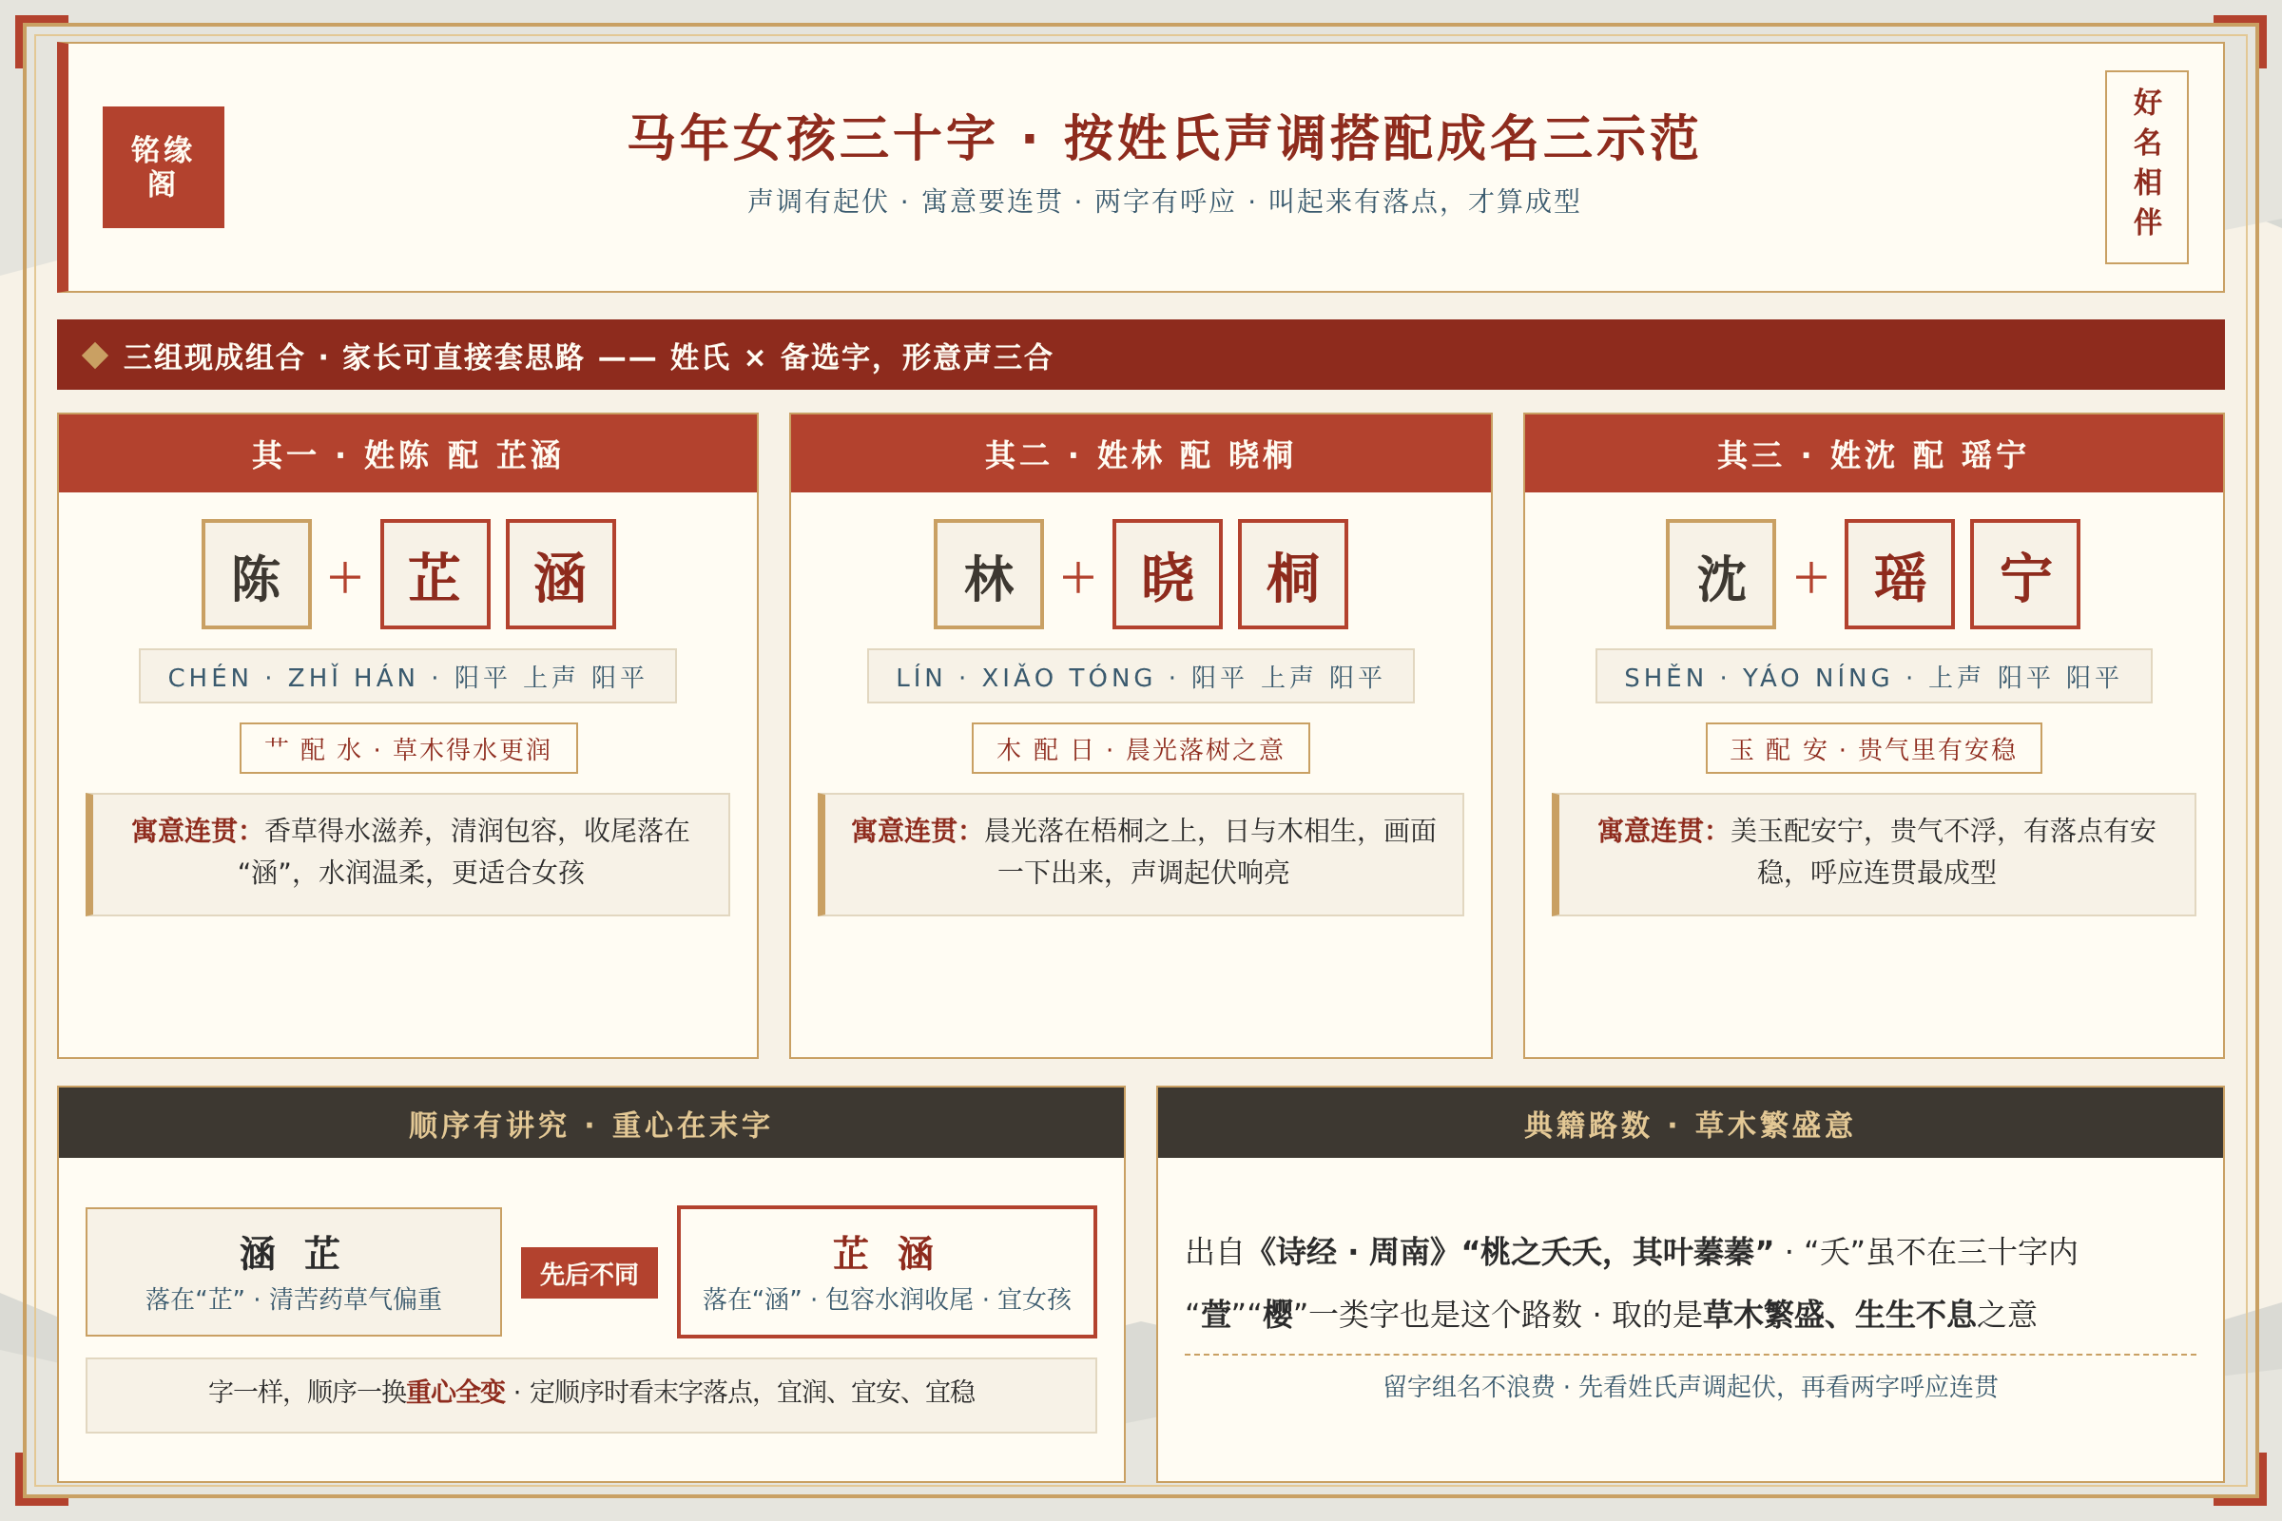Click the 铭缘阁 red seal logo
Screen dimensions: 2282x1521
[x=163, y=167]
